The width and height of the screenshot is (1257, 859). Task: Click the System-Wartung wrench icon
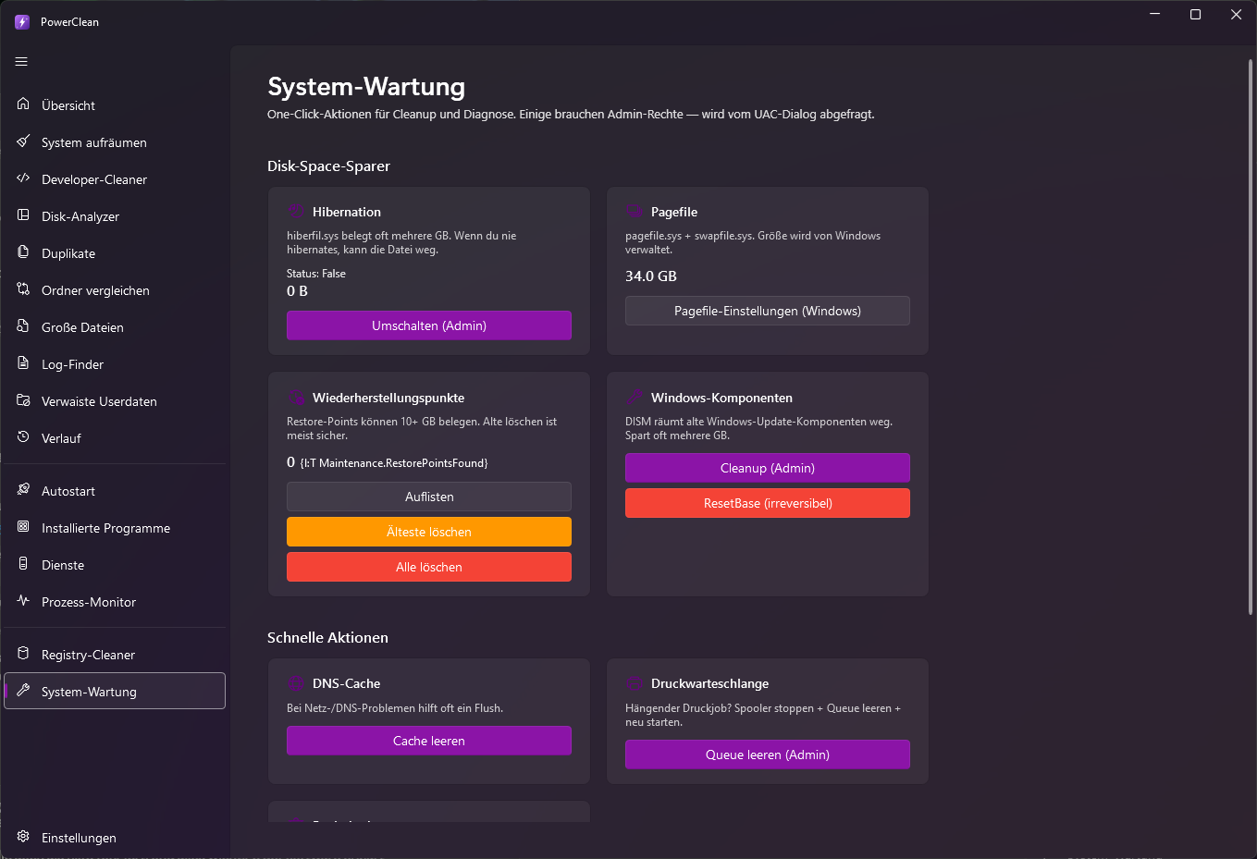tap(23, 691)
